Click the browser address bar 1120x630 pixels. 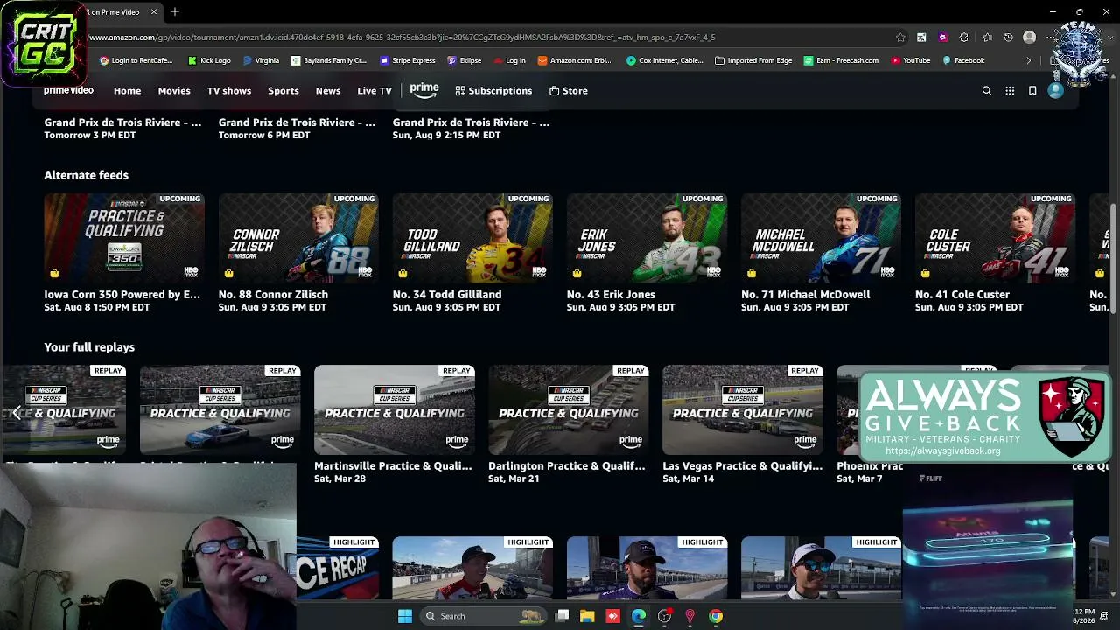point(490,38)
